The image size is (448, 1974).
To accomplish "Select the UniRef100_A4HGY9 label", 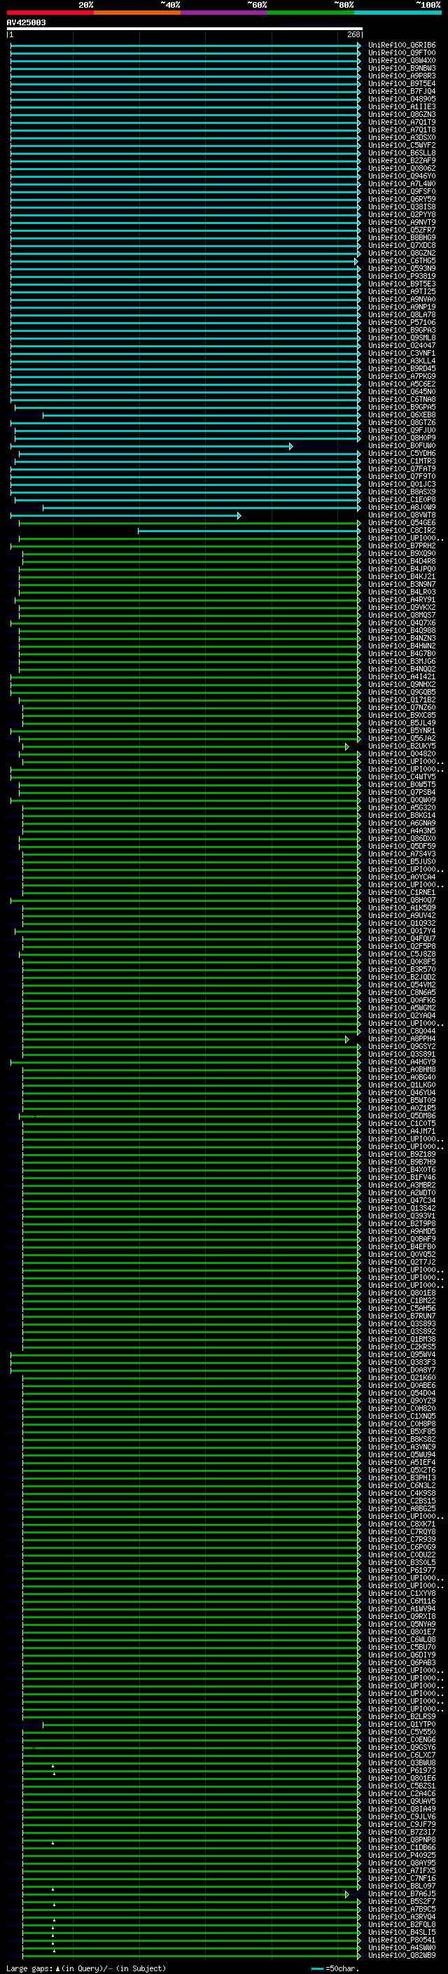I will point(402,1063).
